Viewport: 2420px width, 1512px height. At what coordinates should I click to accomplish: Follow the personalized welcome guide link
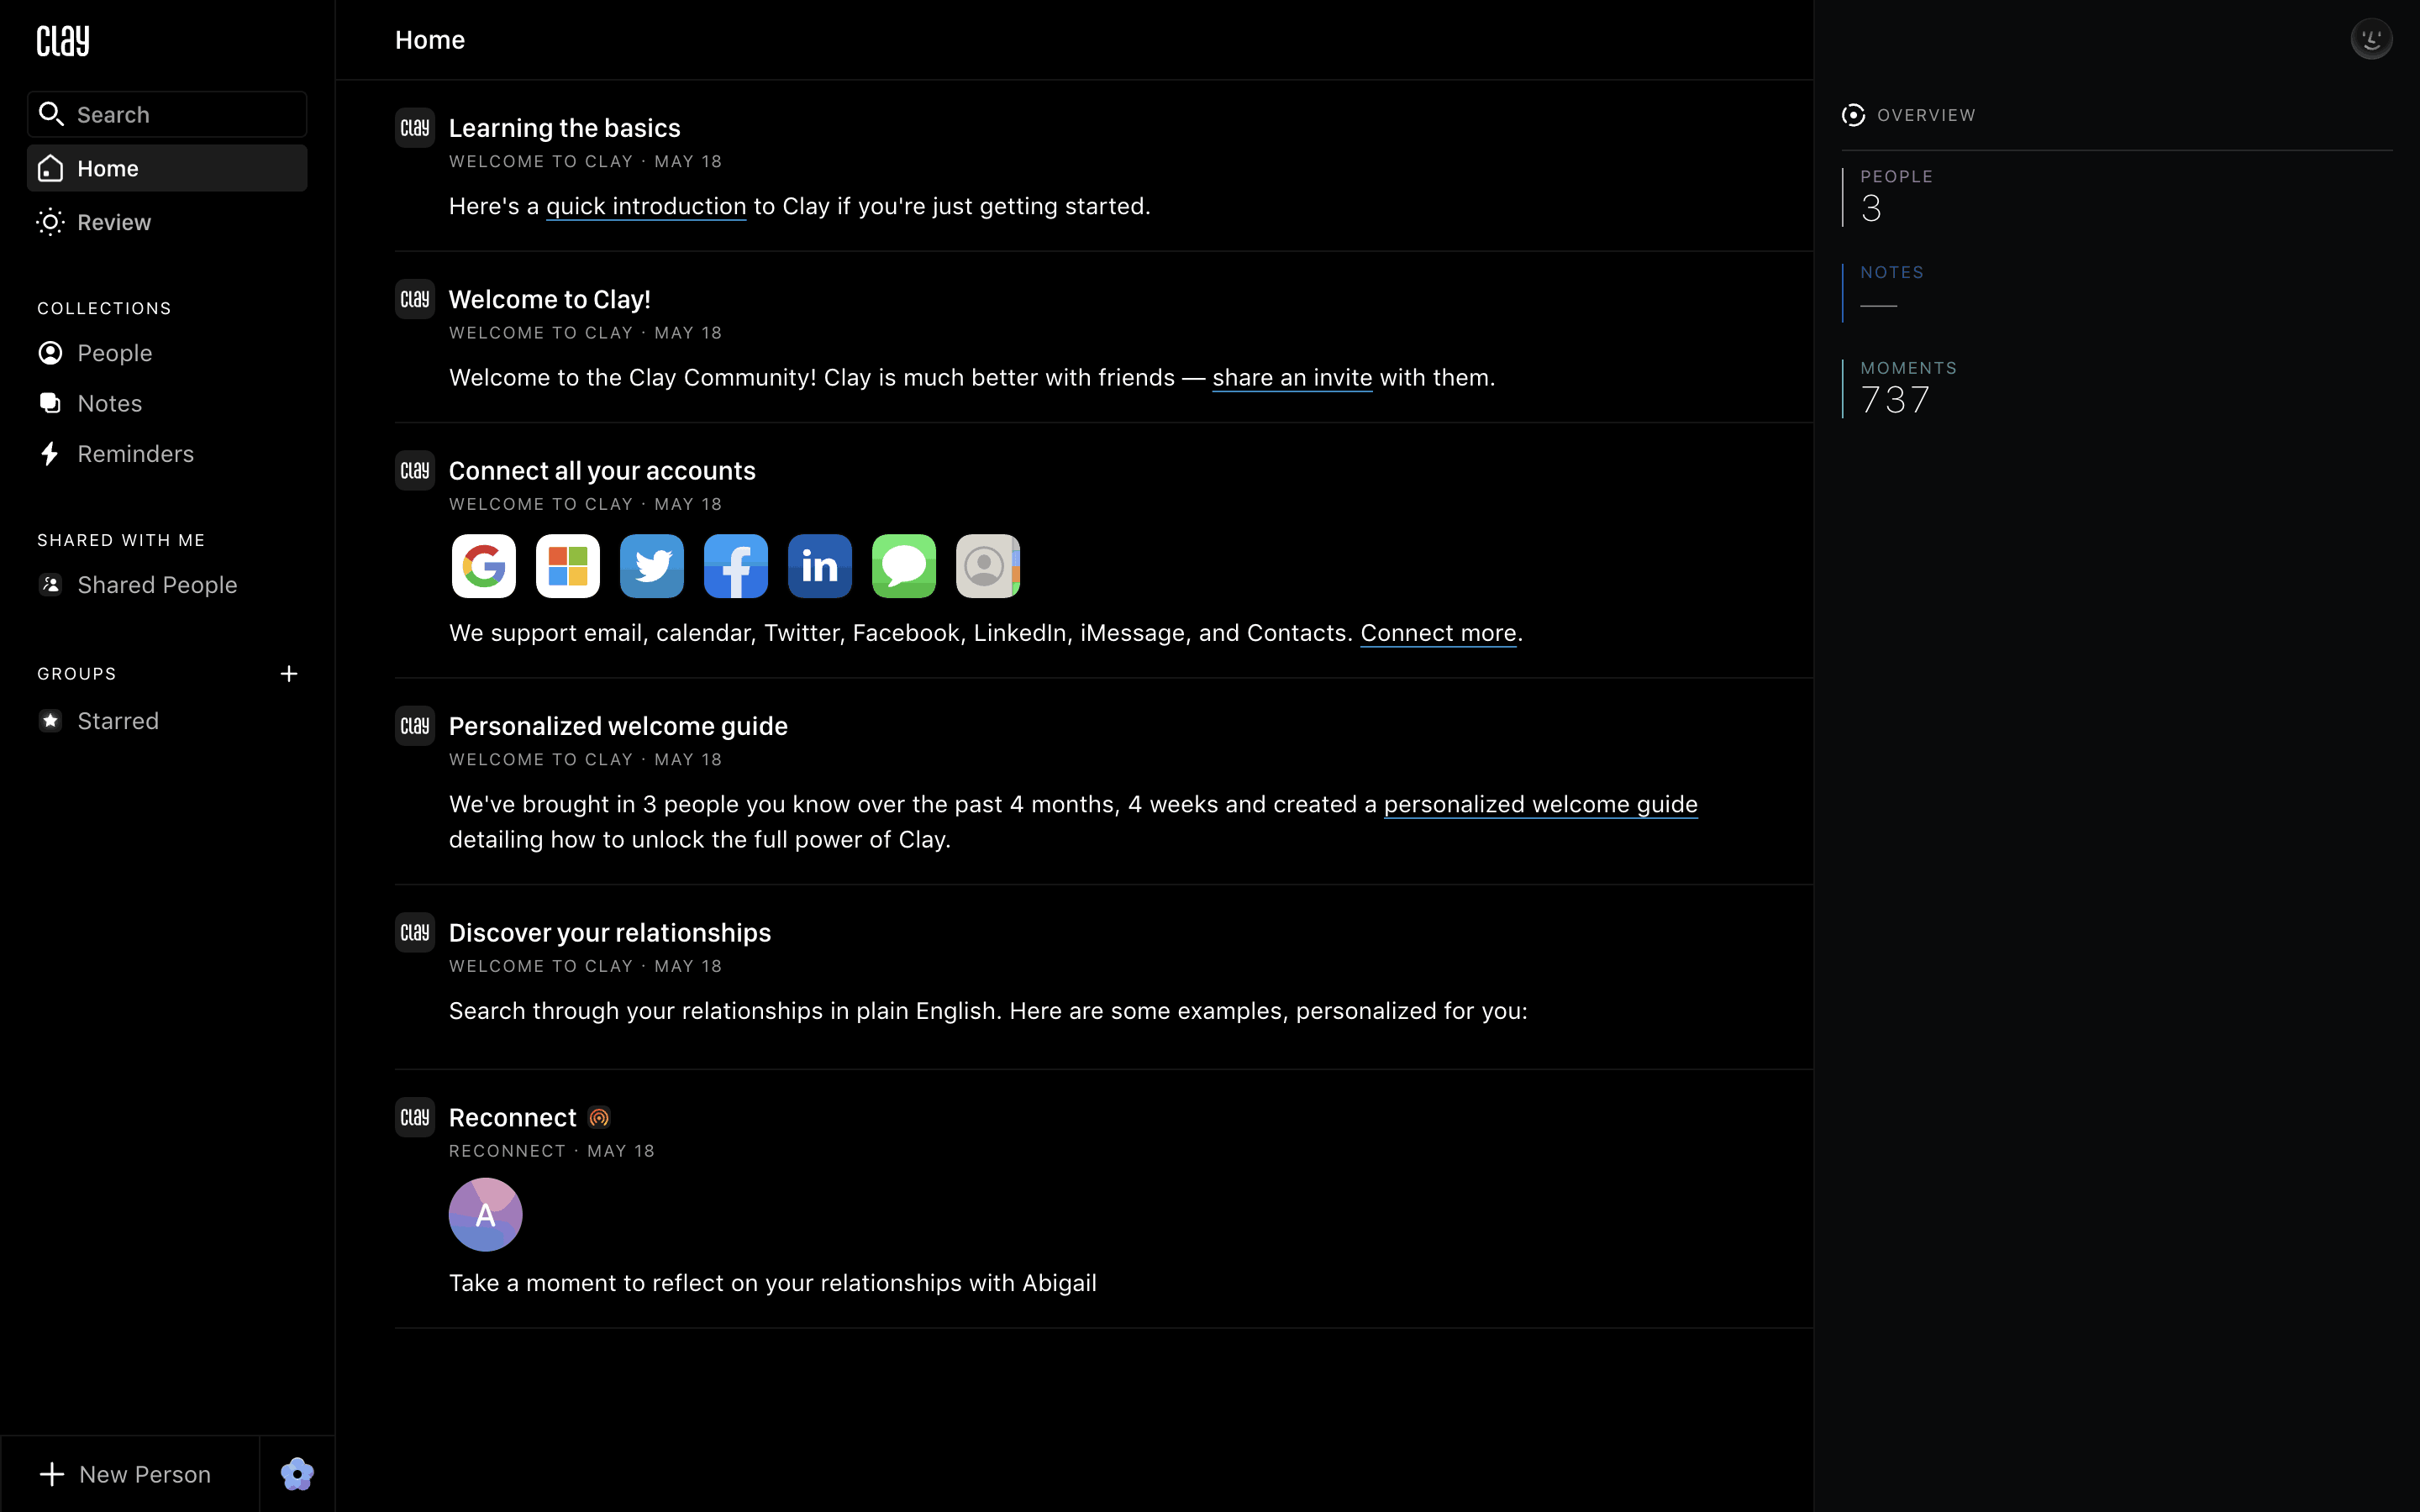tap(1540, 804)
